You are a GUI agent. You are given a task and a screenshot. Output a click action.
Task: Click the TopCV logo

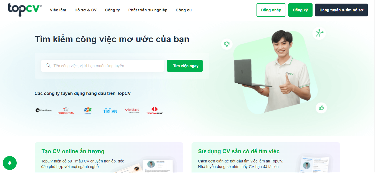click(25, 10)
